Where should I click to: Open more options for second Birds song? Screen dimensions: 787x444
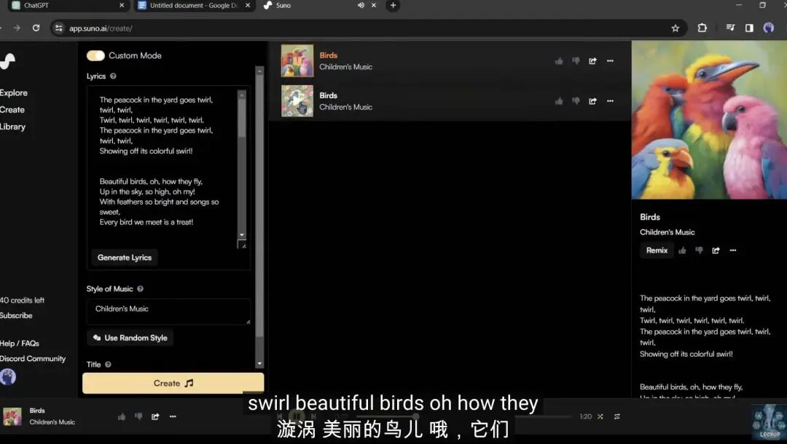[610, 101]
